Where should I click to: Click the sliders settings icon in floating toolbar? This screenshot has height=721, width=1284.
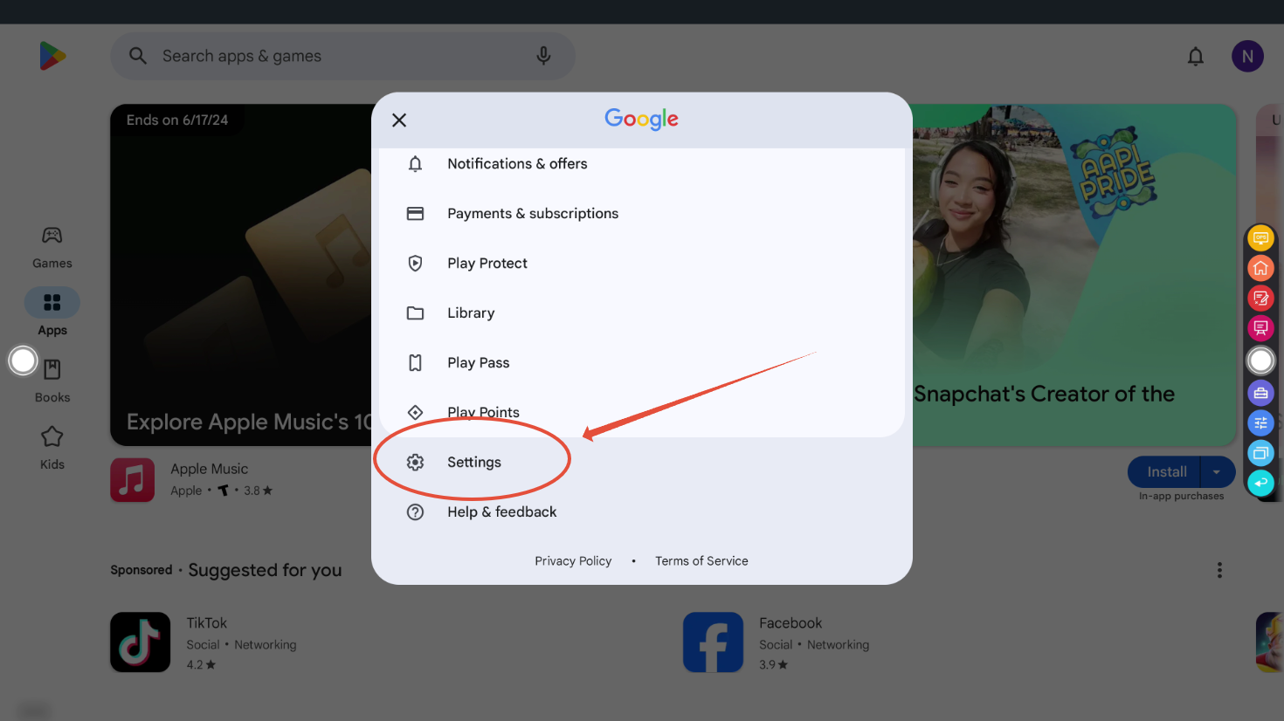point(1260,423)
